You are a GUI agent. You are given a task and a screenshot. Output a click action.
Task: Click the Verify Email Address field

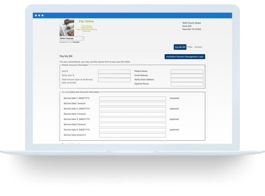point(187,80)
